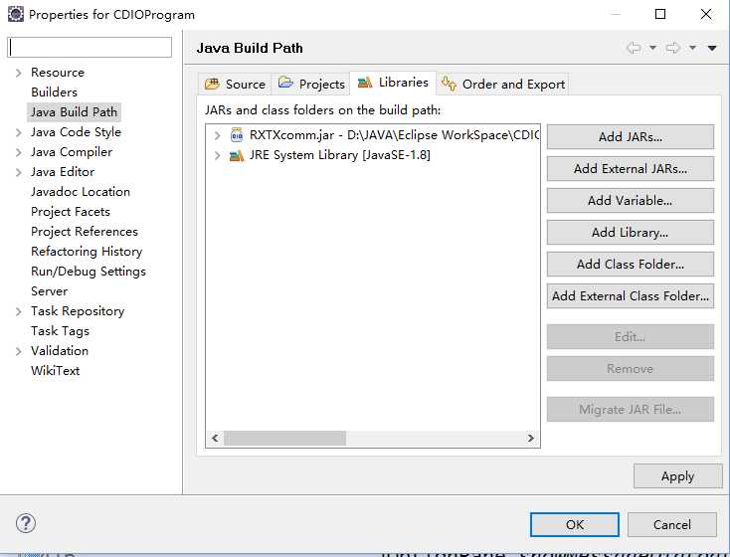The height and width of the screenshot is (557, 730).
Task: Click Add JARs... button
Action: 631,137
